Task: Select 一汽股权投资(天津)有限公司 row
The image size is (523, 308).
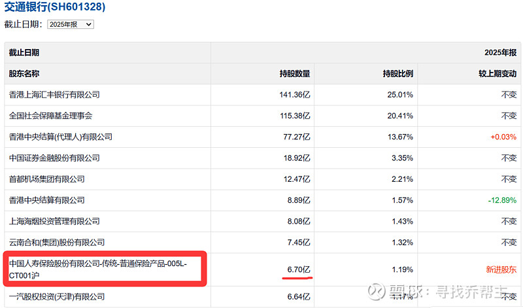Action: coord(58,297)
